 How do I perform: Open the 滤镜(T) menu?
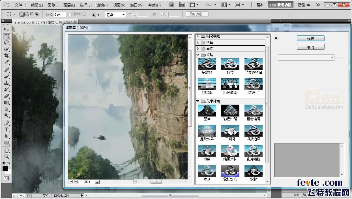(102, 5)
